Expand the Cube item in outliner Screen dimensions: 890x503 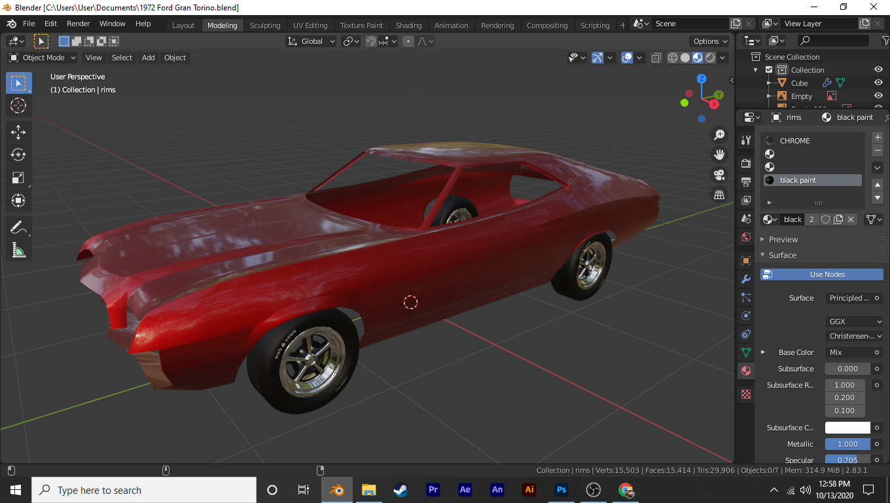click(770, 83)
